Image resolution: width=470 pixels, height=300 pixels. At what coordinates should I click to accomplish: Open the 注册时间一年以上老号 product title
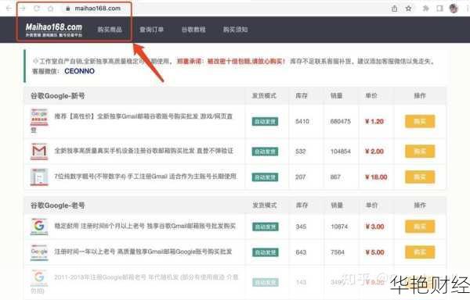tap(143, 252)
